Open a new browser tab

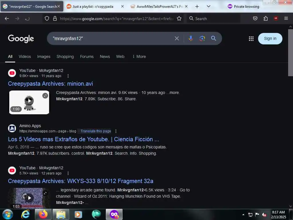point(197,7)
